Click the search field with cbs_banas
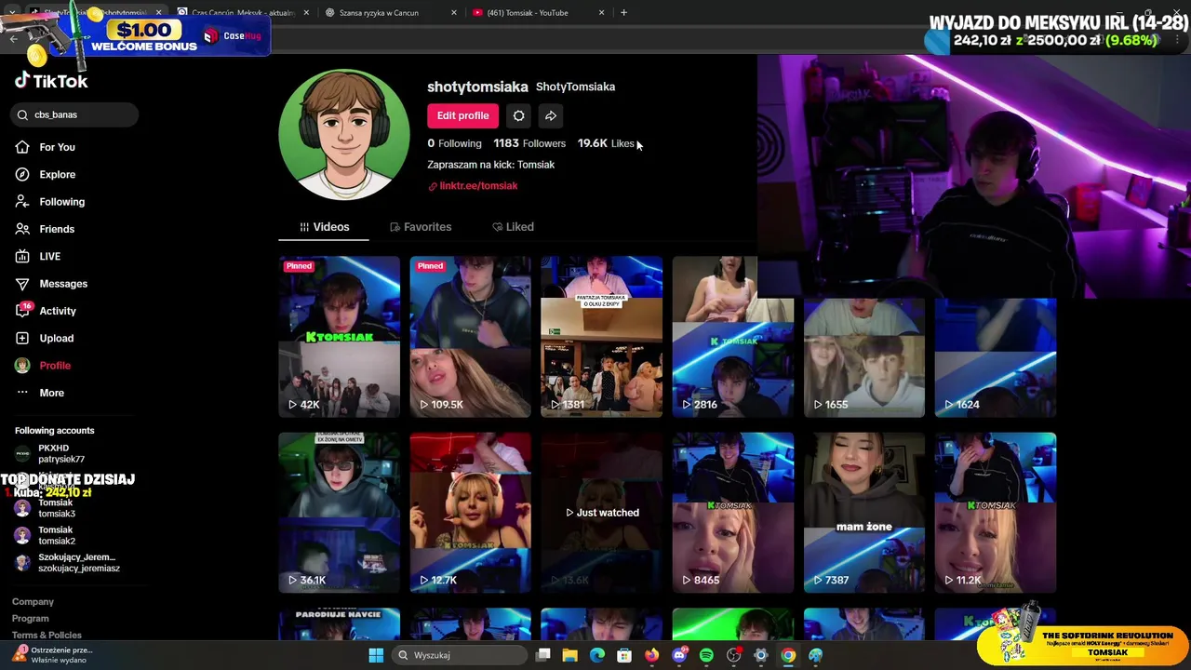This screenshot has height=670, width=1191. 74,114
